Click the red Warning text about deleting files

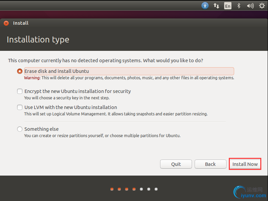click(x=129, y=78)
